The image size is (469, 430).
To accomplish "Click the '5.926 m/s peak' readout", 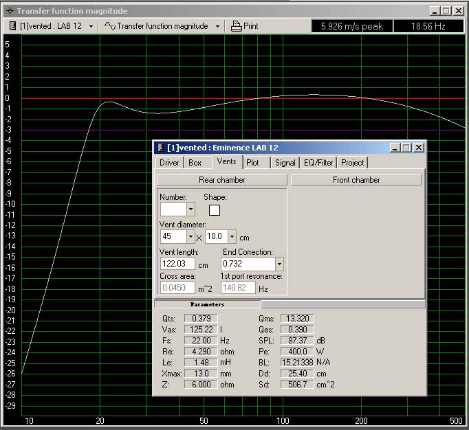I will [352, 26].
